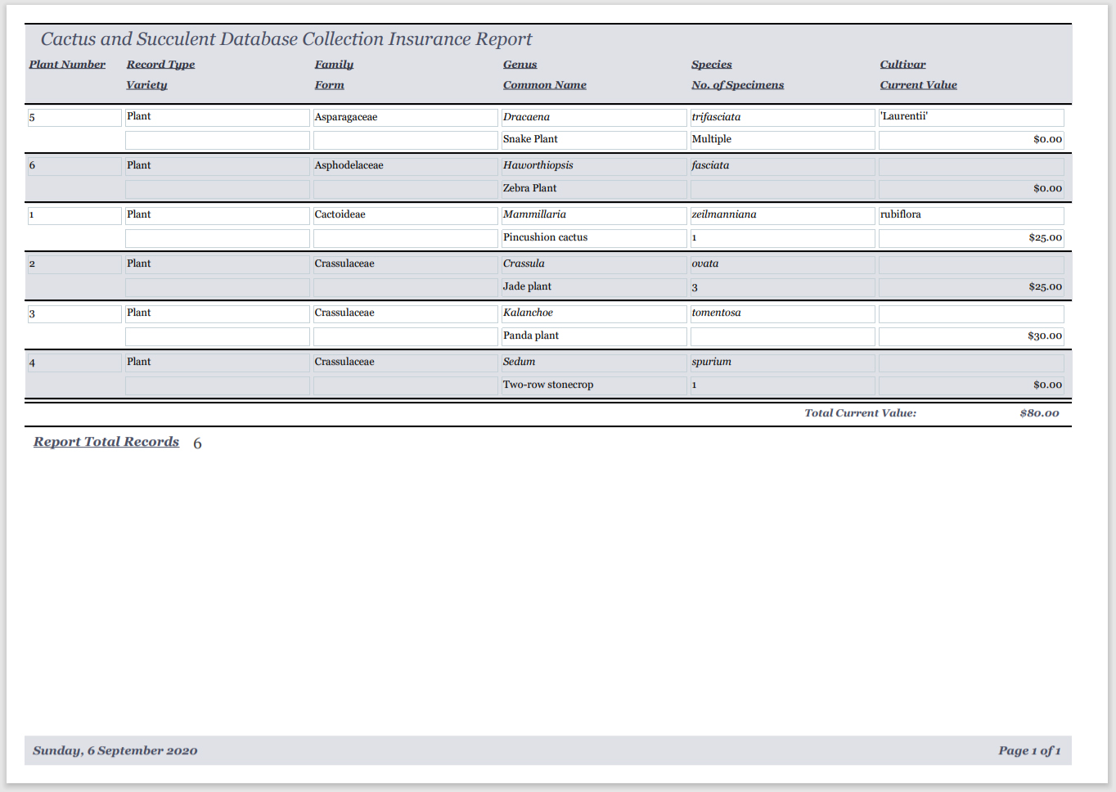The height and width of the screenshot is (792, 1116).
Task: Click the Report Total Records label
Action: [106, 442]
